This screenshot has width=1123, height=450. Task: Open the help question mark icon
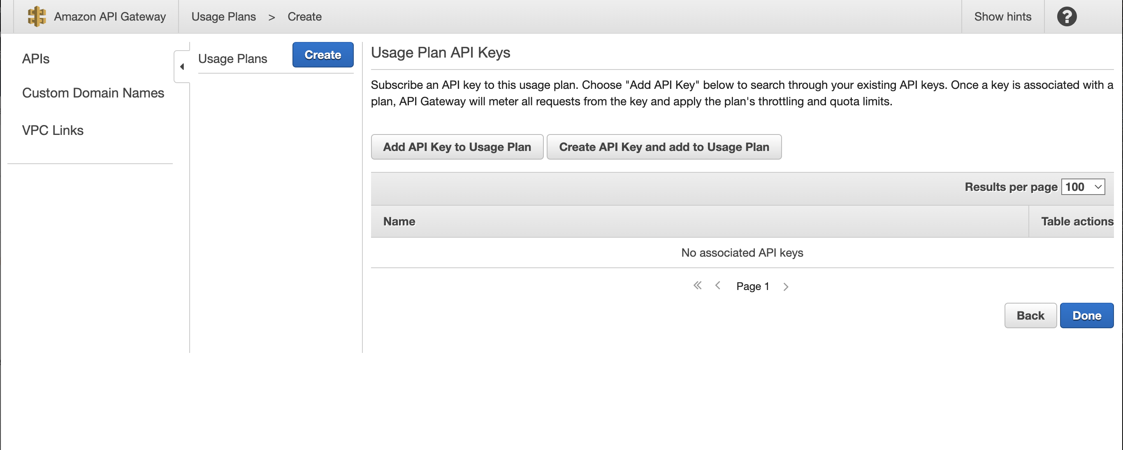pyautogui.click(x=1066, y=16)
